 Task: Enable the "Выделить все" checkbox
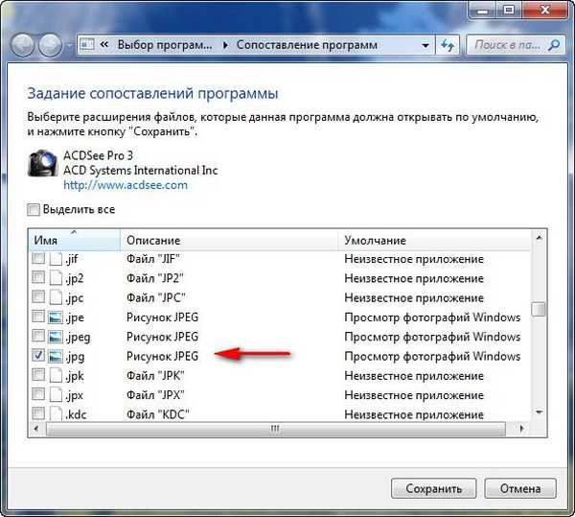34,209
